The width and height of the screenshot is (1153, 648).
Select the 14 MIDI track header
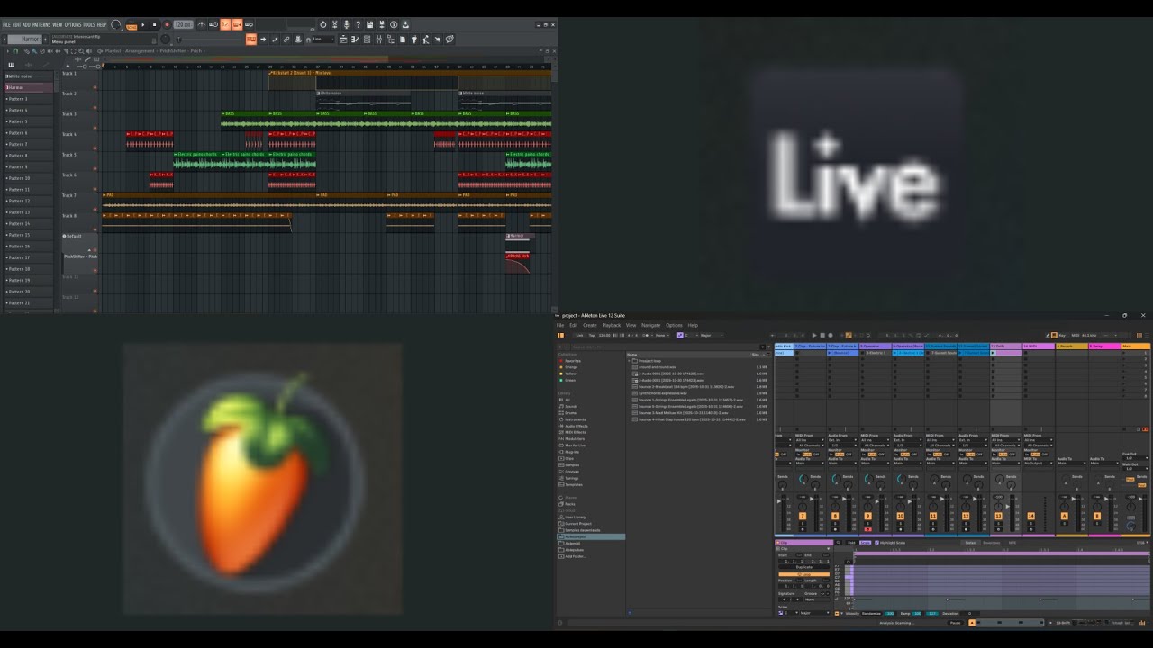point(1039,346)
